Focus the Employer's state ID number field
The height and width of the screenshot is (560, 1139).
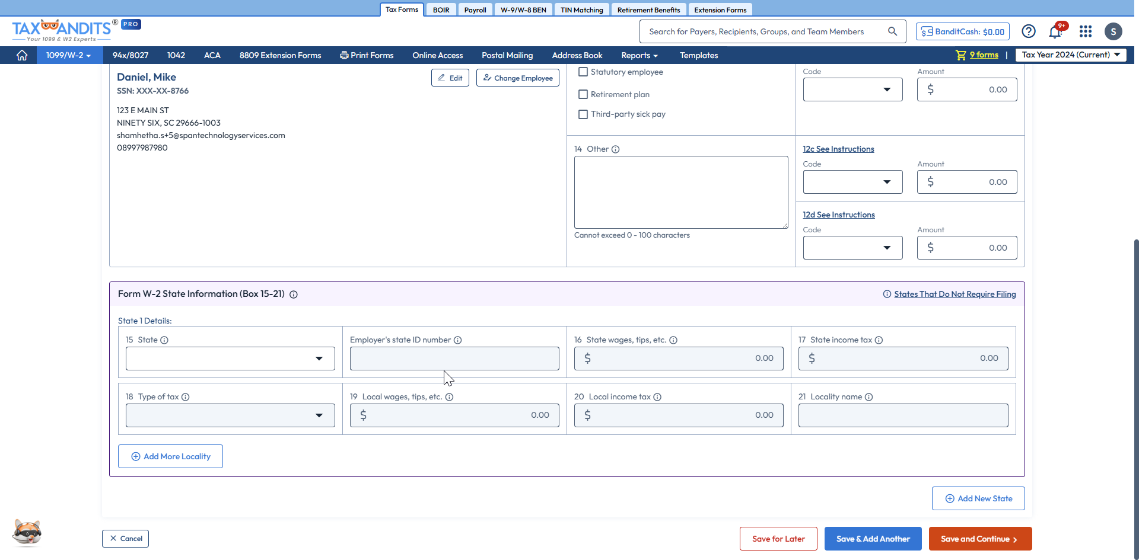tap(454, 359)
